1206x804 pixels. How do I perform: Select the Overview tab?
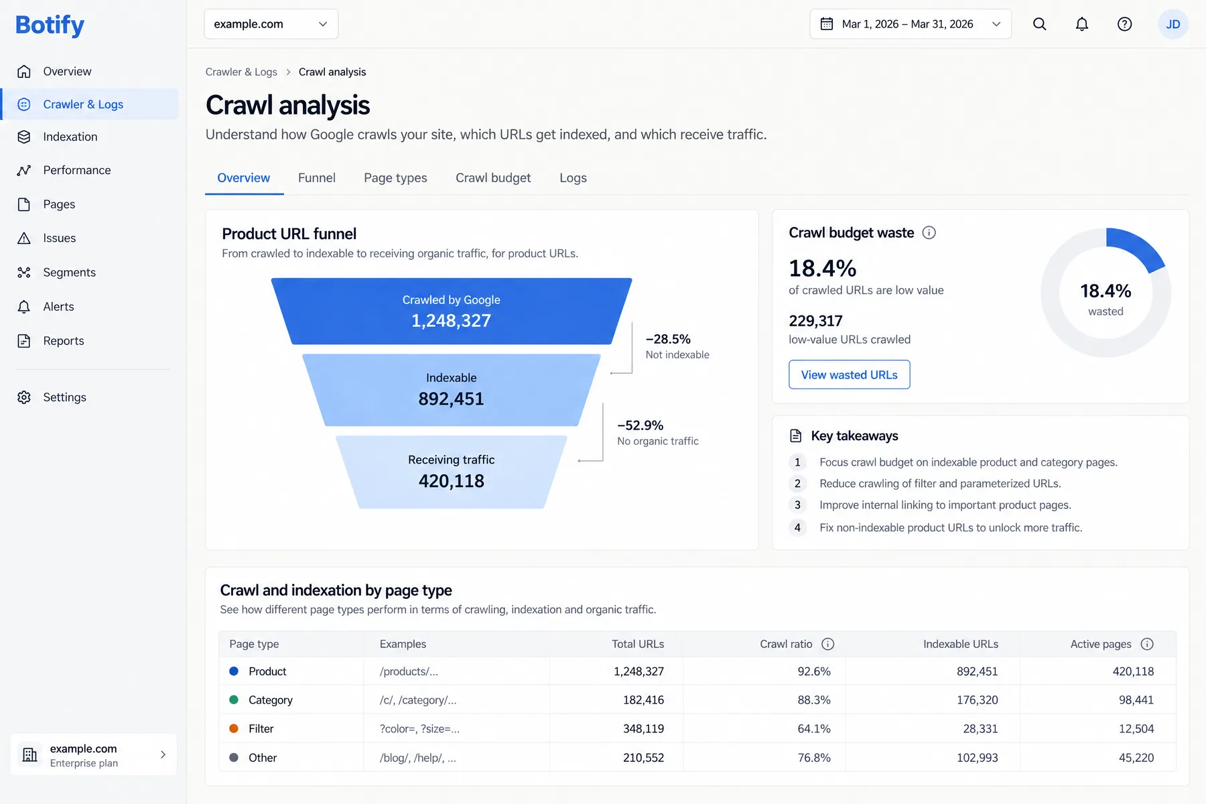(x=244, y=178)
